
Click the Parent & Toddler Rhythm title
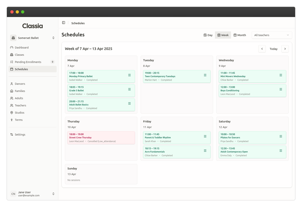point(158,137)
